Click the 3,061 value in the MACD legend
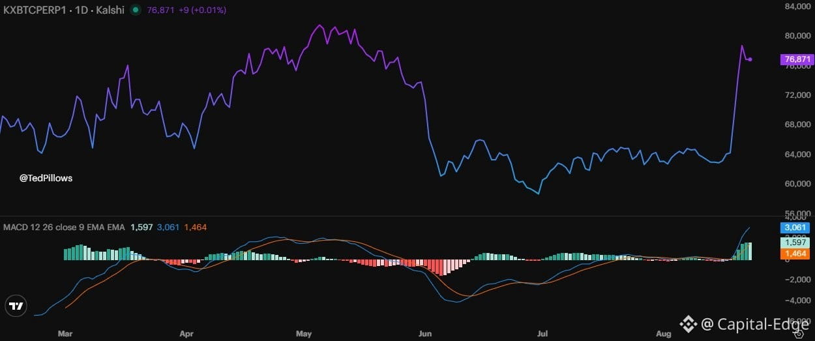815x341 pixels. pos(168,227)
